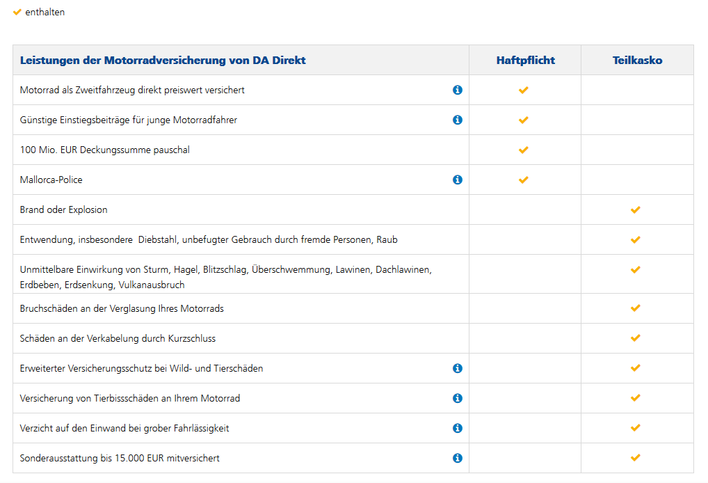Click the checkmark in the enthalten legend

tap(17, 13)
